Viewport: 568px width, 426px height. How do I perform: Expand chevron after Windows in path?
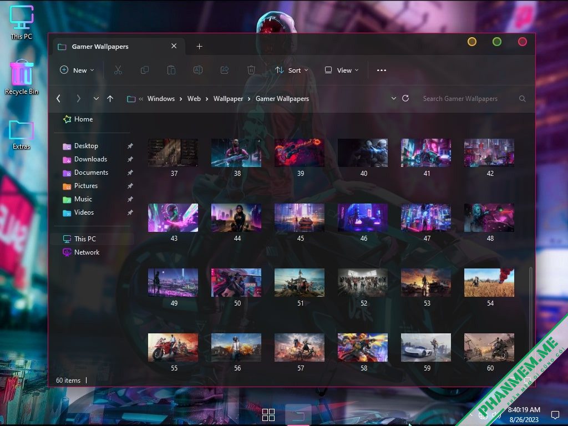[x=181, y=99]
